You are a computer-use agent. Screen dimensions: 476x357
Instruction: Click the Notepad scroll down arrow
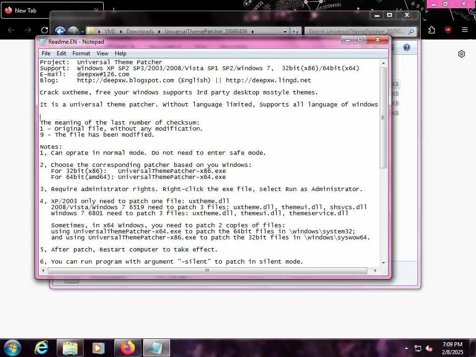[x=383, y=263]
